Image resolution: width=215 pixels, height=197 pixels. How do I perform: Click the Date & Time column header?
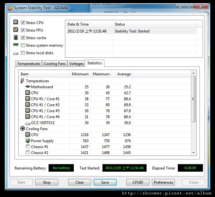click(89, 24)
